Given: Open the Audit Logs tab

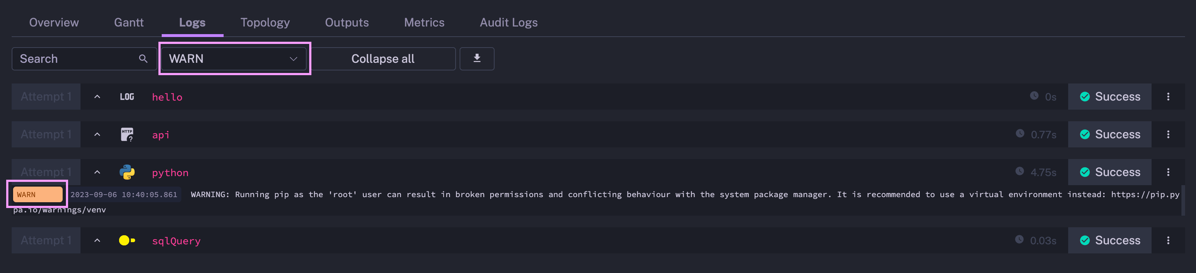Looking at the screenshot, I should point(508,22).
